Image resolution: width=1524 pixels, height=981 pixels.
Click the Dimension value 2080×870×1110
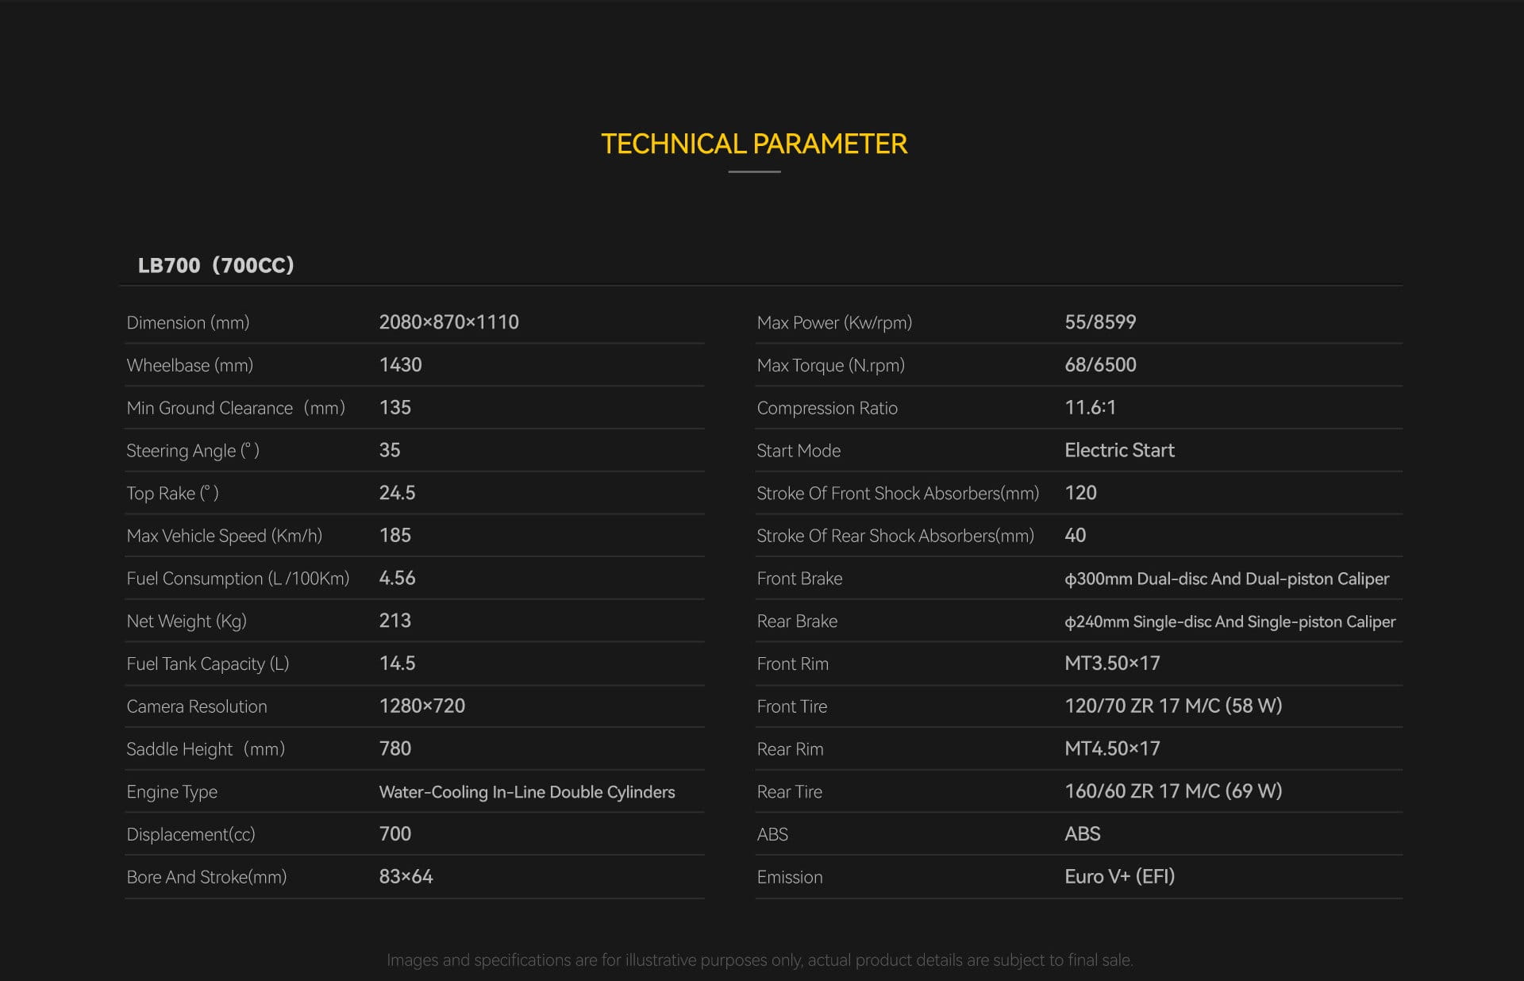[448, 322]
